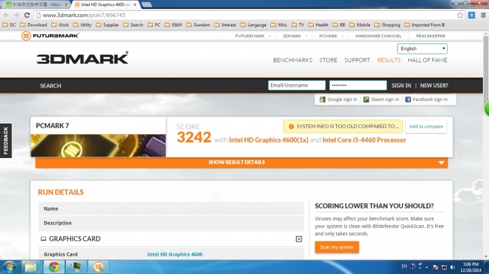Open the DC bookmarks folder
The width and height of the screenshot is (489, 274).
point(9,25)
